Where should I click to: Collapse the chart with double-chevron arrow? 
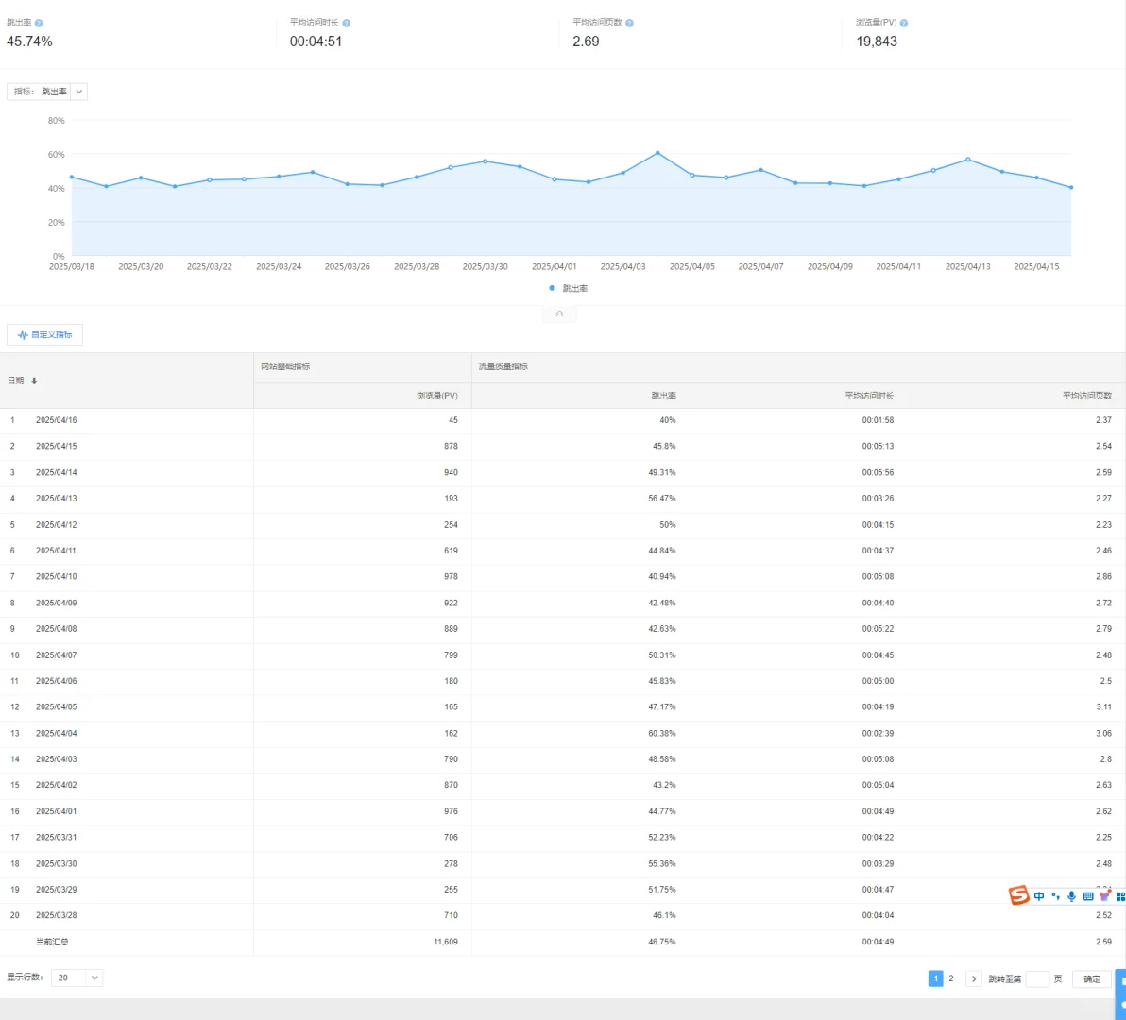pyautogui.click(x=559, y=314)
